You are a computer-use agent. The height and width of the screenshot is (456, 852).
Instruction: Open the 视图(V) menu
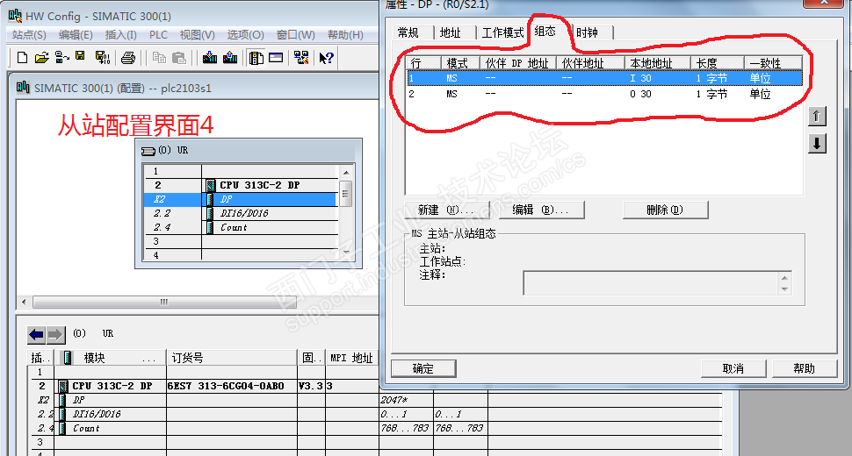198,35
